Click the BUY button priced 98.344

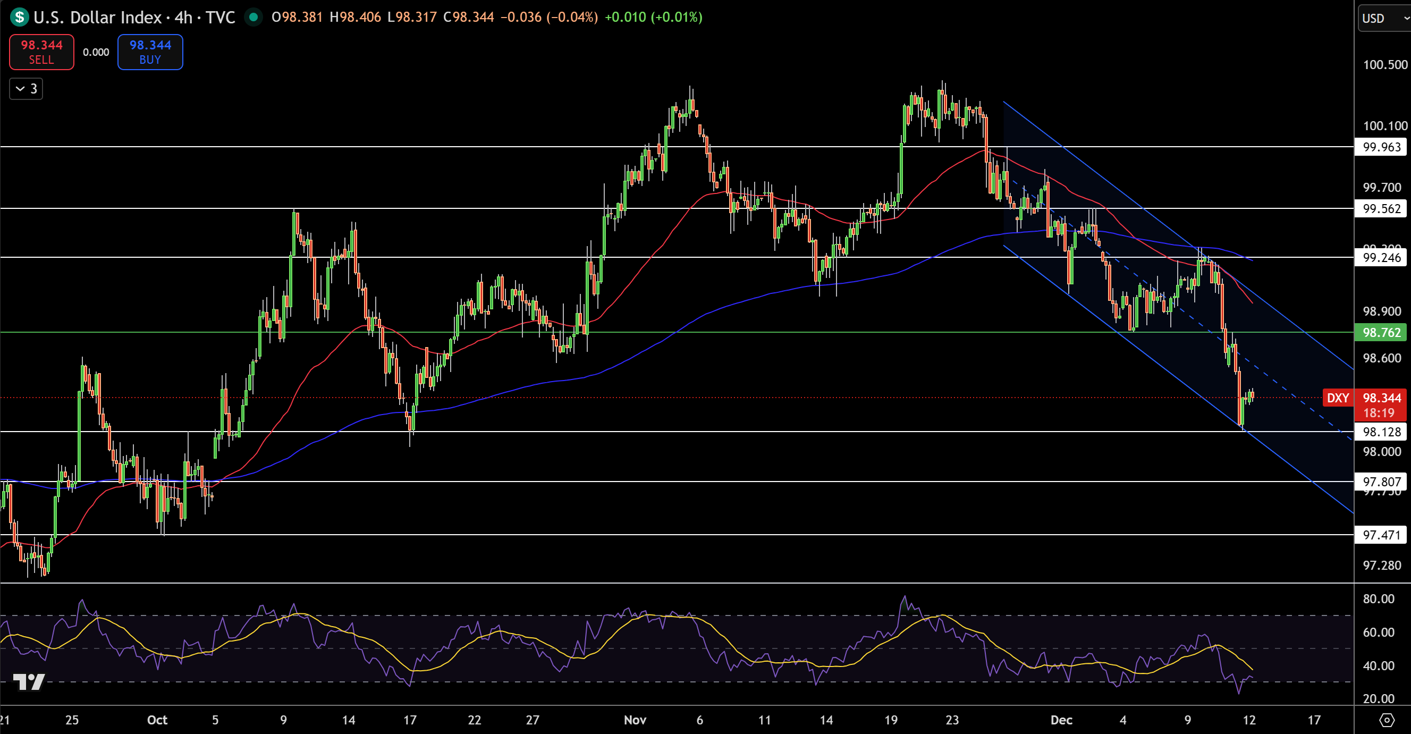[x=149, y=52]
